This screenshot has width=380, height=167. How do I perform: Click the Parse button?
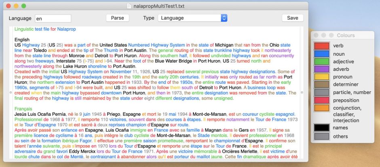click(x=117, y=18)
